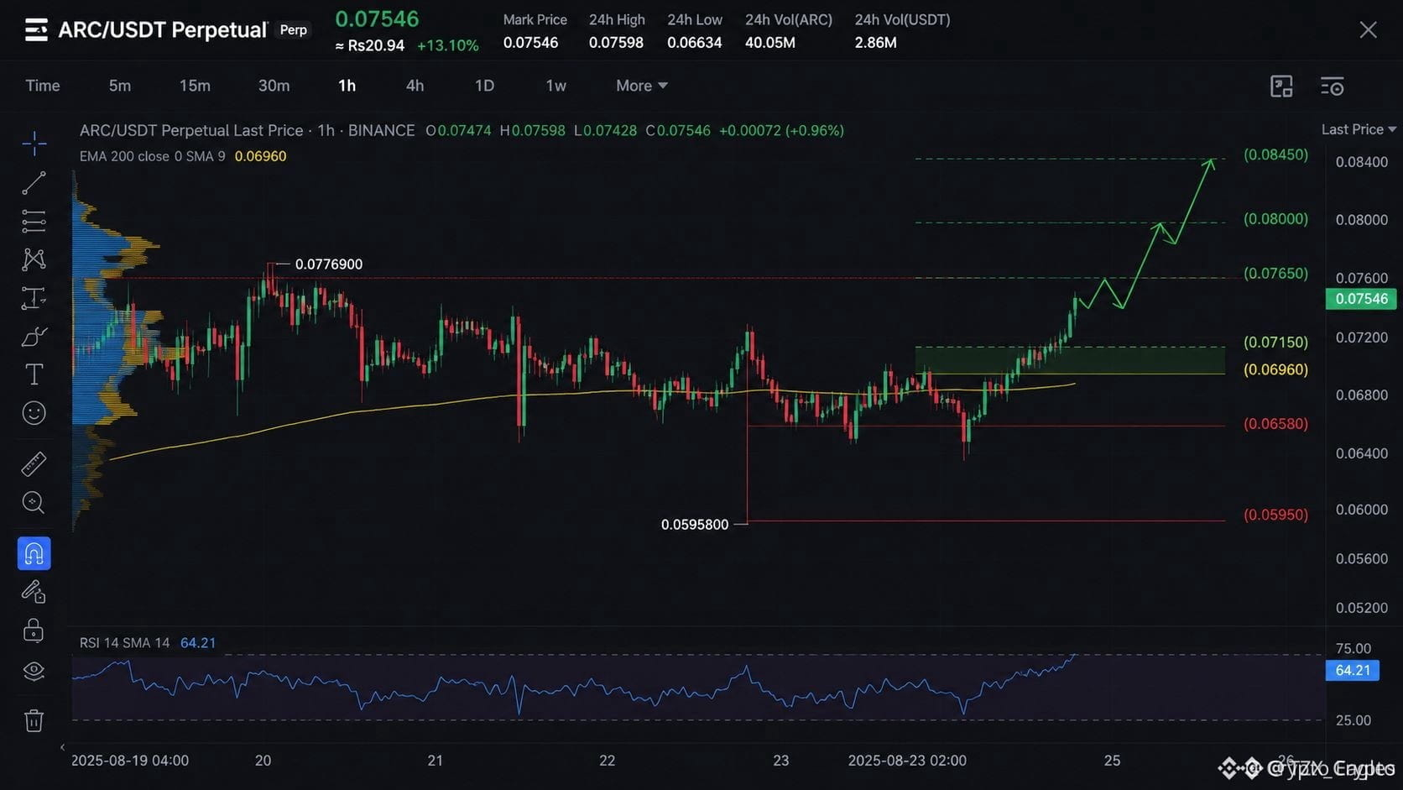Click the (0.07150) level label
This screenshot has height=790, width=1403.
[x=1275, y=343]
